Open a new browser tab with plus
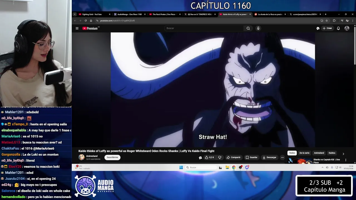The image size is (356, 200). pos(325,14)
